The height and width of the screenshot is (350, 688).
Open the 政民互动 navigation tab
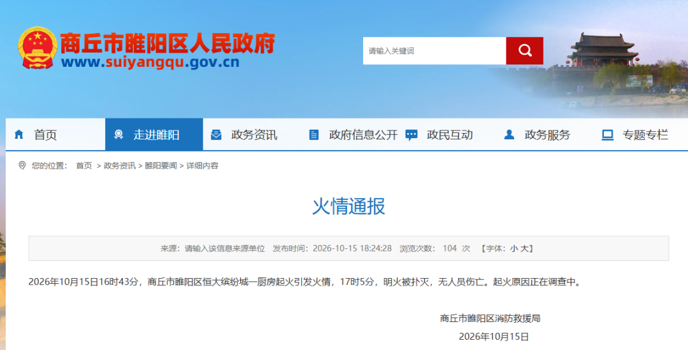coord(448,134)
